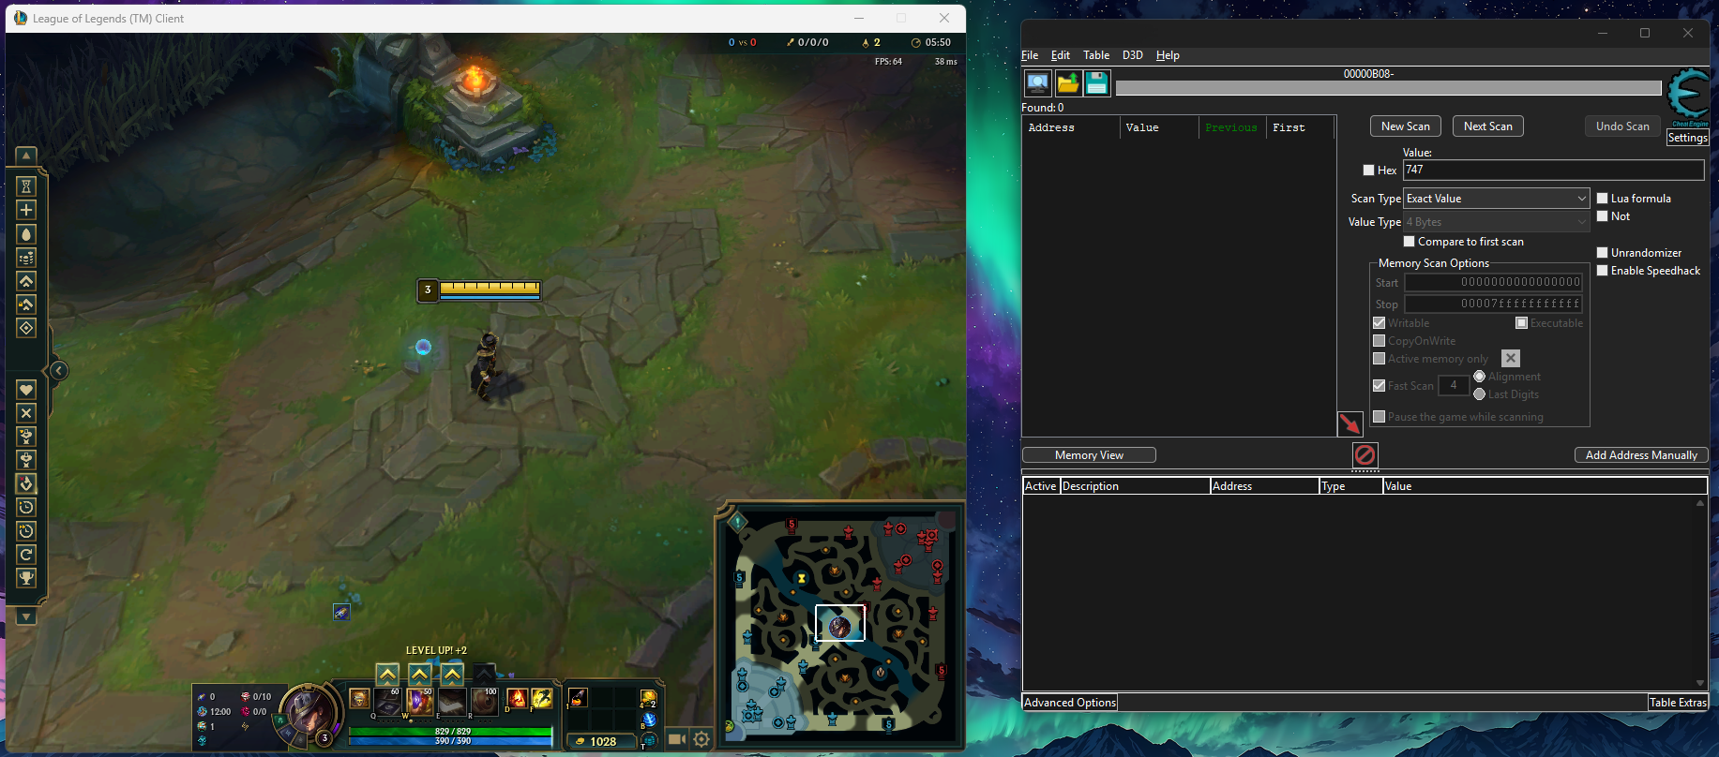Select the Last Digits radio button
This screenshot has width=1719, height=757.
1480,394
